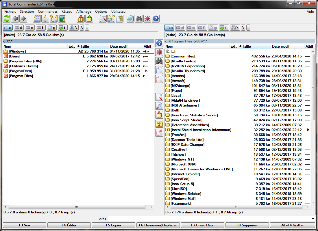Image resolution: width=318 pixels, height=231 pixels.
Task: Click the pack files icon, red arrow, top toolbar
Action: tap(81, 19)
